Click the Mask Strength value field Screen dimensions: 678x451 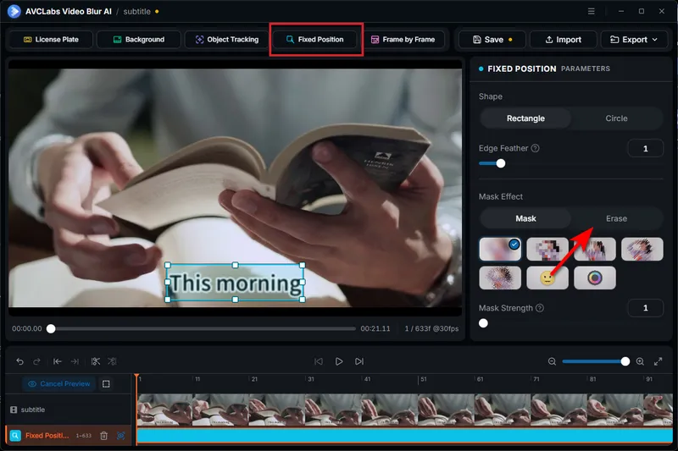(x=645, y=308)
